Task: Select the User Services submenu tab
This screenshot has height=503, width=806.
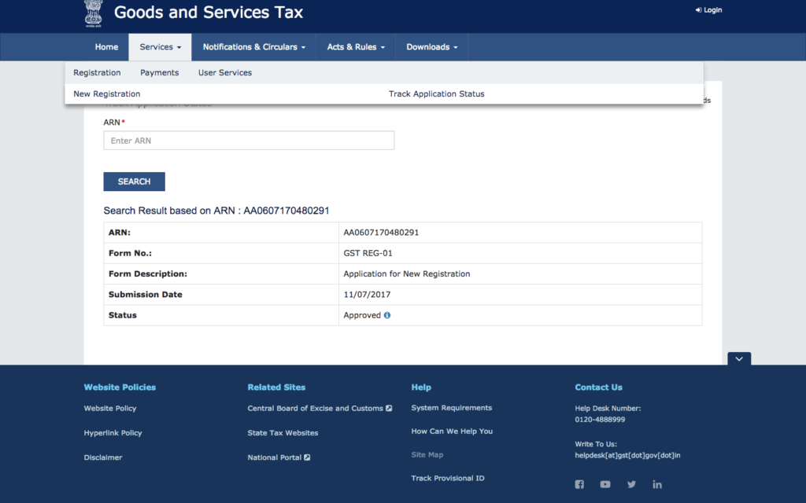Action: tap(225, 72)
